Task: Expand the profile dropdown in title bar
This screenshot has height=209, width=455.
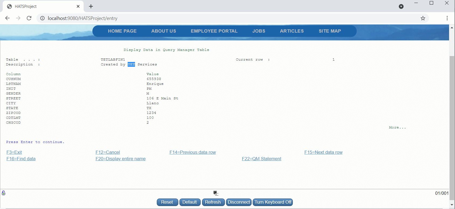Action: coord(401,6)
